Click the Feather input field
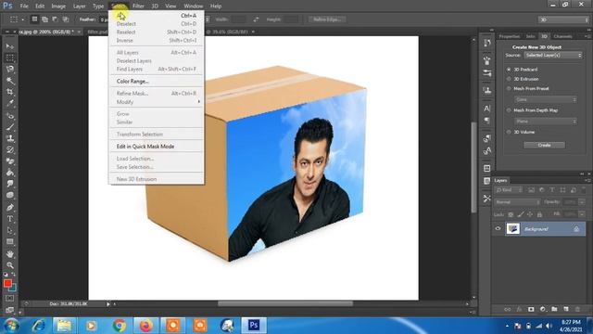593x334 pixels. (x=105, y=19)
